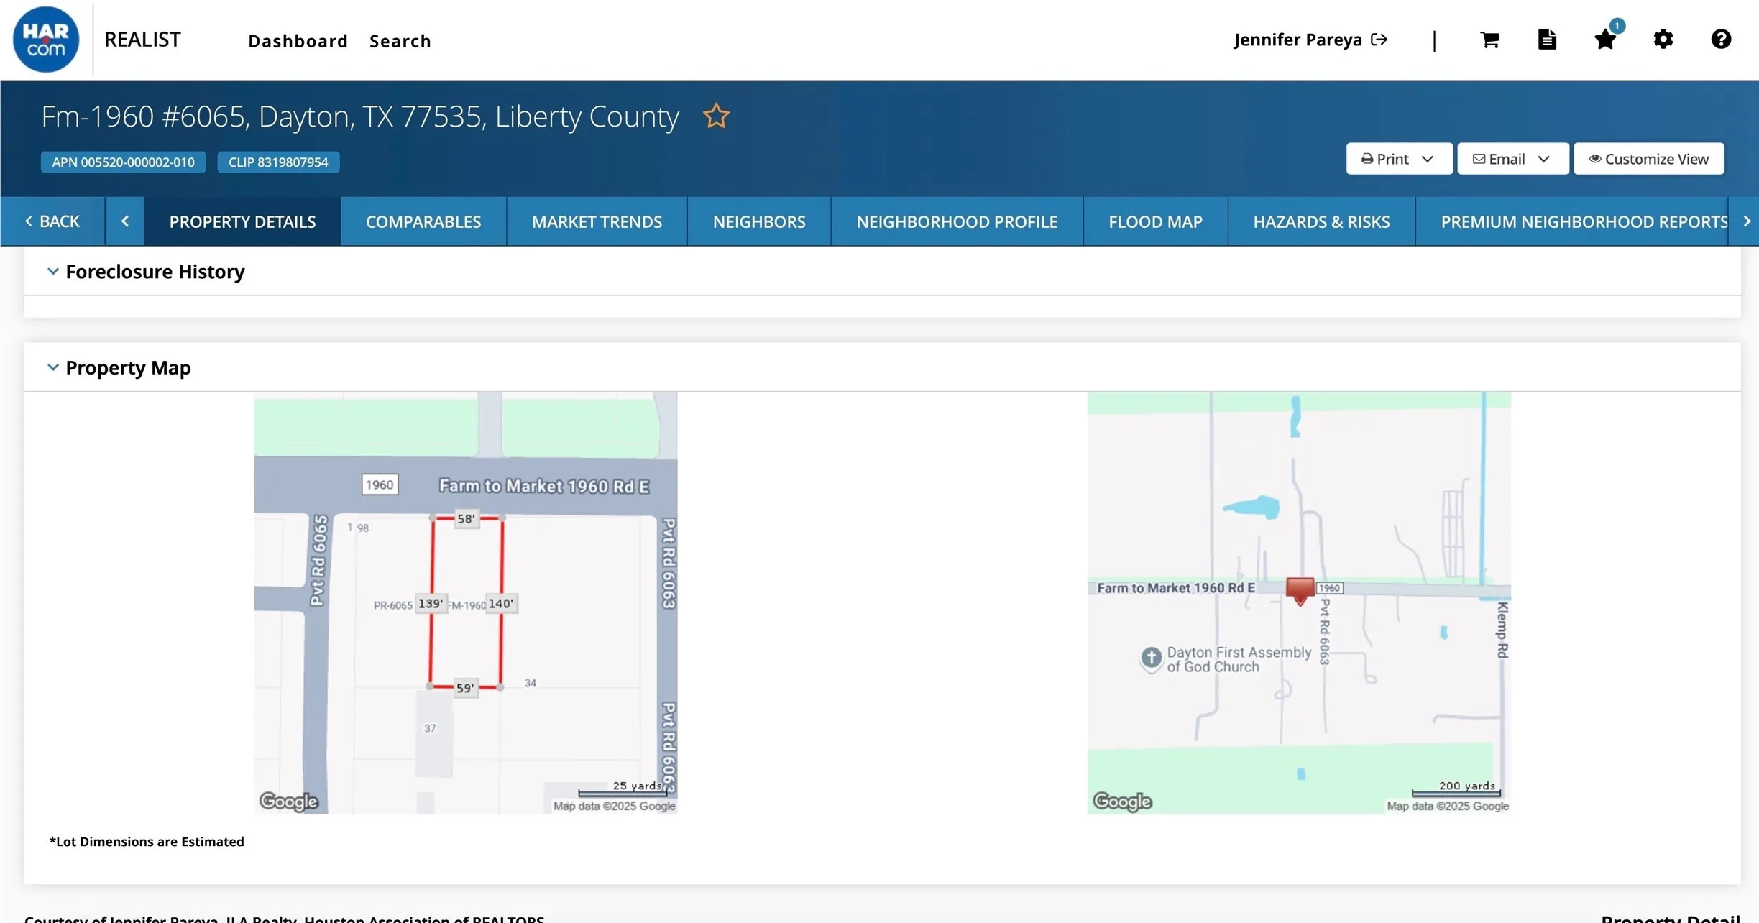The image size is (1759, 923).
Task: Select the Property Details tab
Action: point(242,221)
